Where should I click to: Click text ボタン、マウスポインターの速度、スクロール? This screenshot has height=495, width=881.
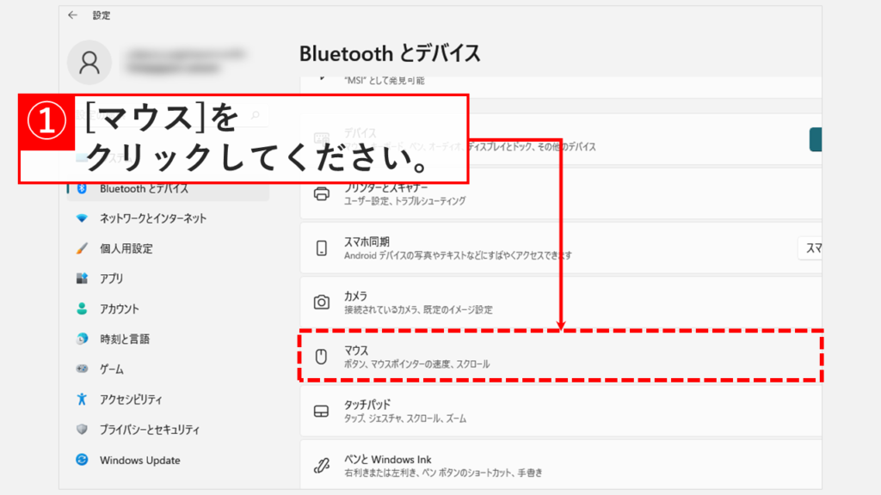[417, 364]
